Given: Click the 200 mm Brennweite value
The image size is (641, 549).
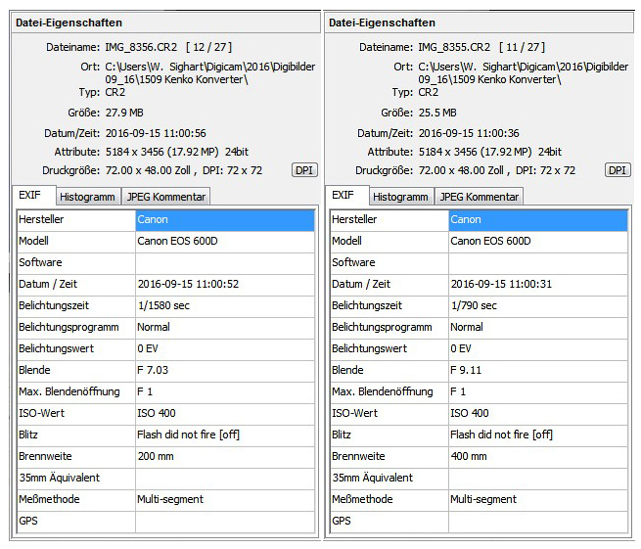Looking at the screenshot, I should pos(155,456).
